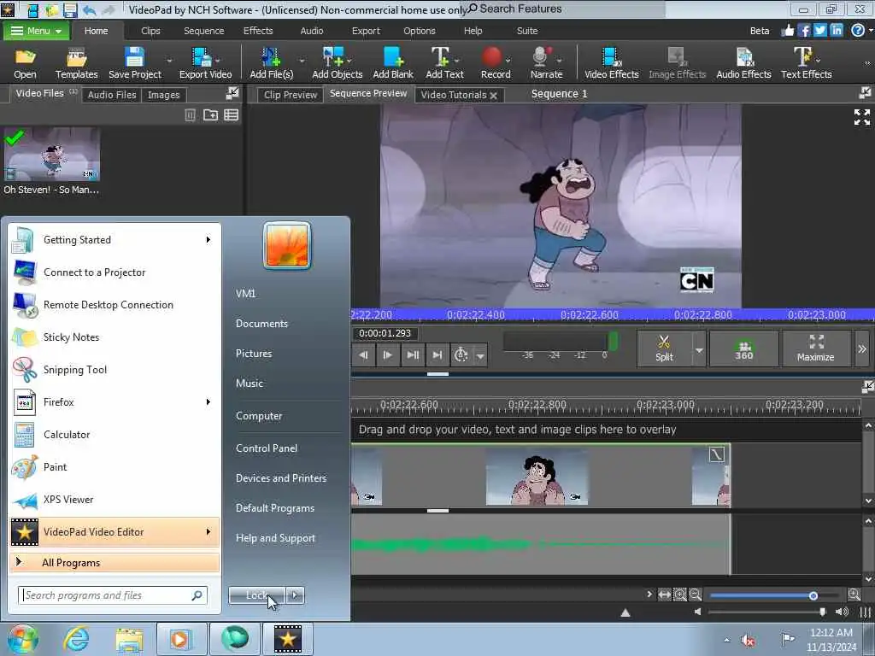Viewport: 875px width, 656px height.
Task: Select the Oh Steven! video thumbnail
Action: point(52,154)
